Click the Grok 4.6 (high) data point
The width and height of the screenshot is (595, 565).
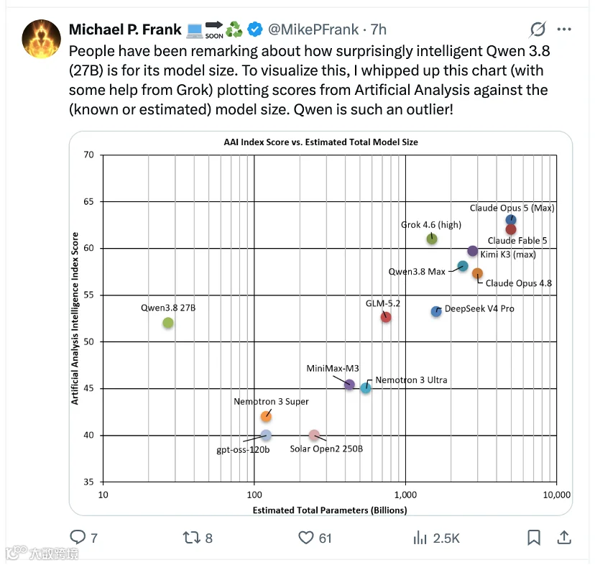432,239
